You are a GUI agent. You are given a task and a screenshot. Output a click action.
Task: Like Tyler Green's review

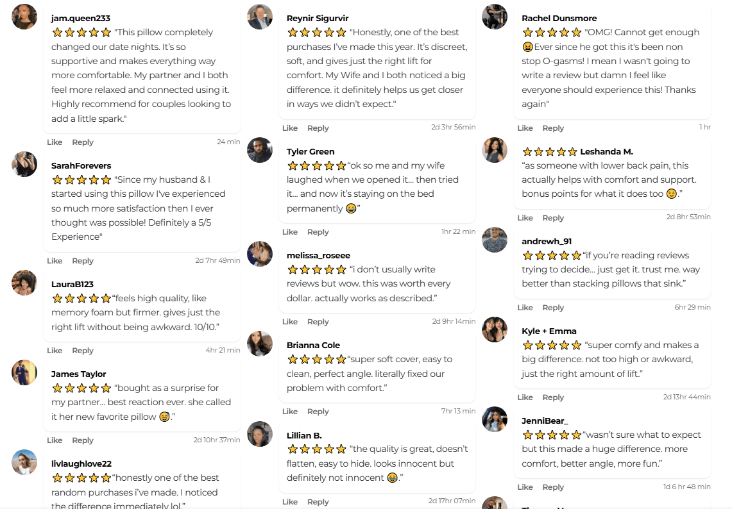point(290,232)
